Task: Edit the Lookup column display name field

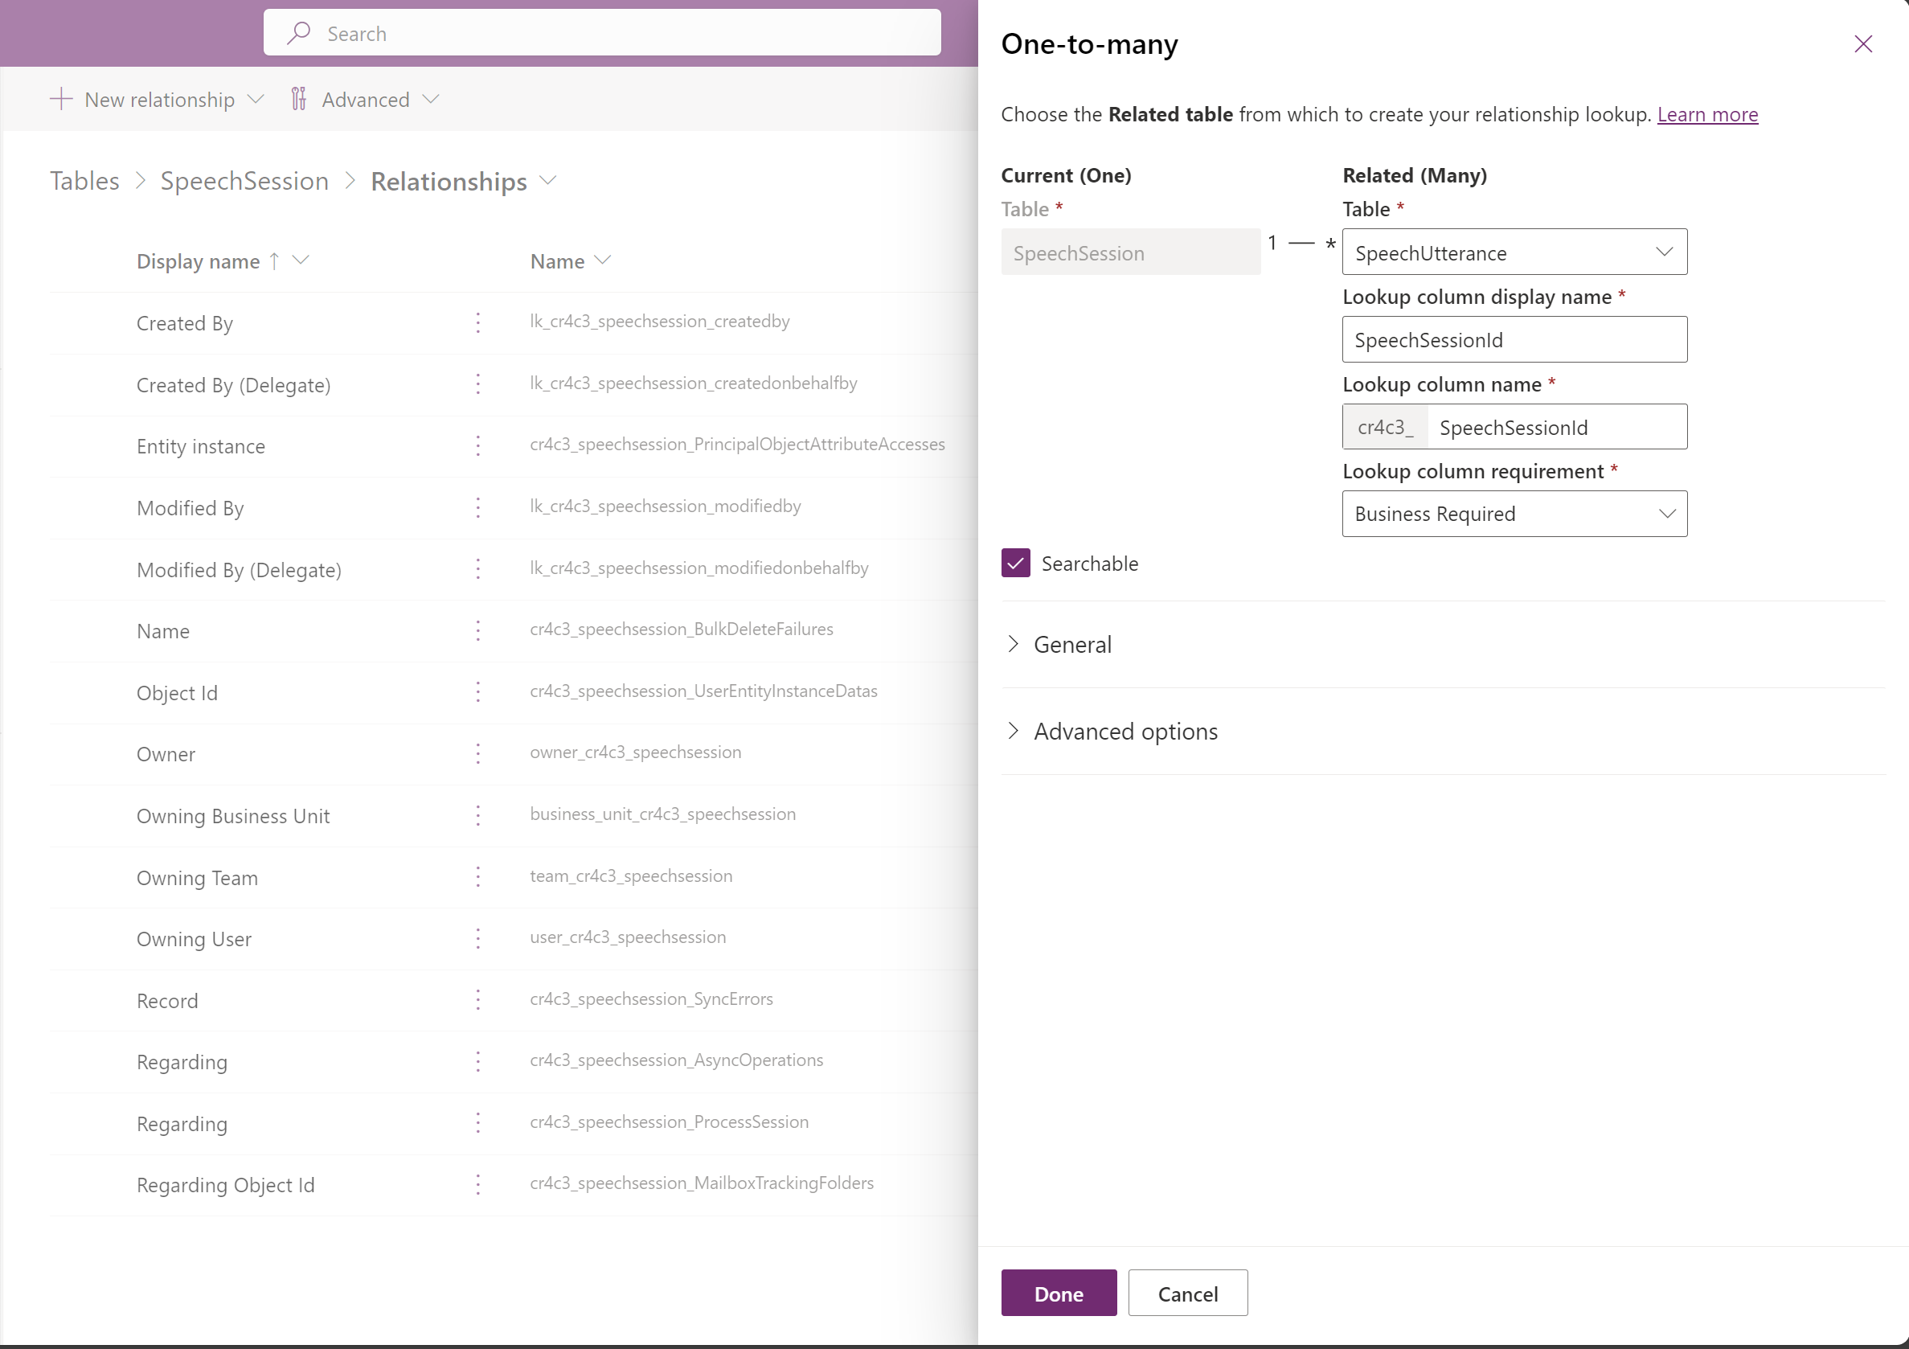Action: (1514, 339)
